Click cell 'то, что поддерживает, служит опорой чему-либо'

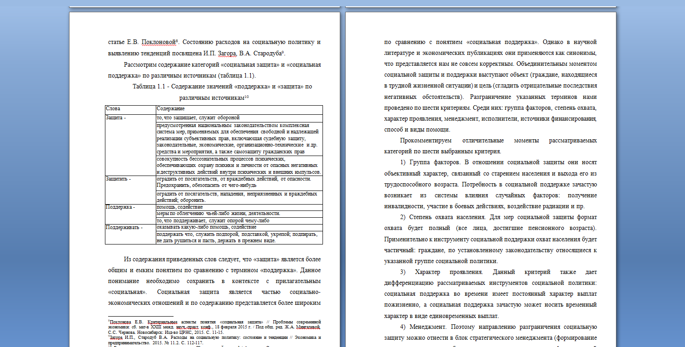click(x=239, y=220)
